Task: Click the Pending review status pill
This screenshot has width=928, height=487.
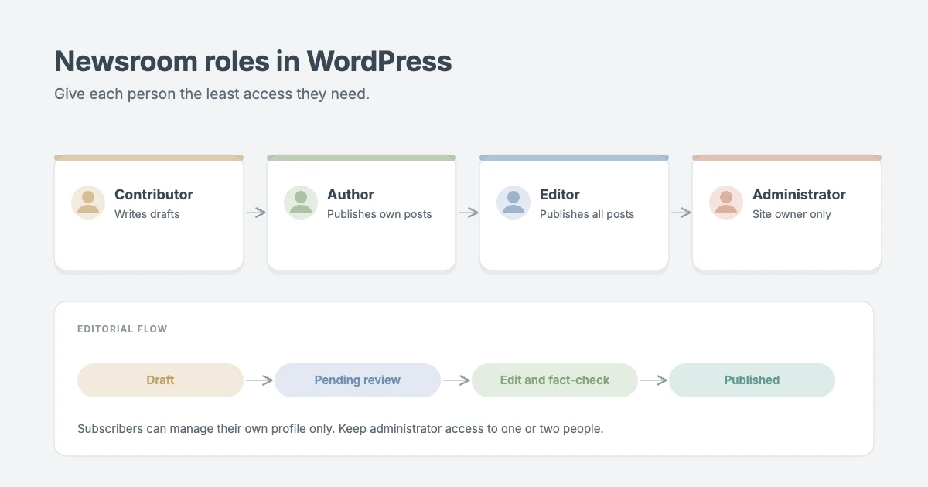Action: [x=357, y=380]
